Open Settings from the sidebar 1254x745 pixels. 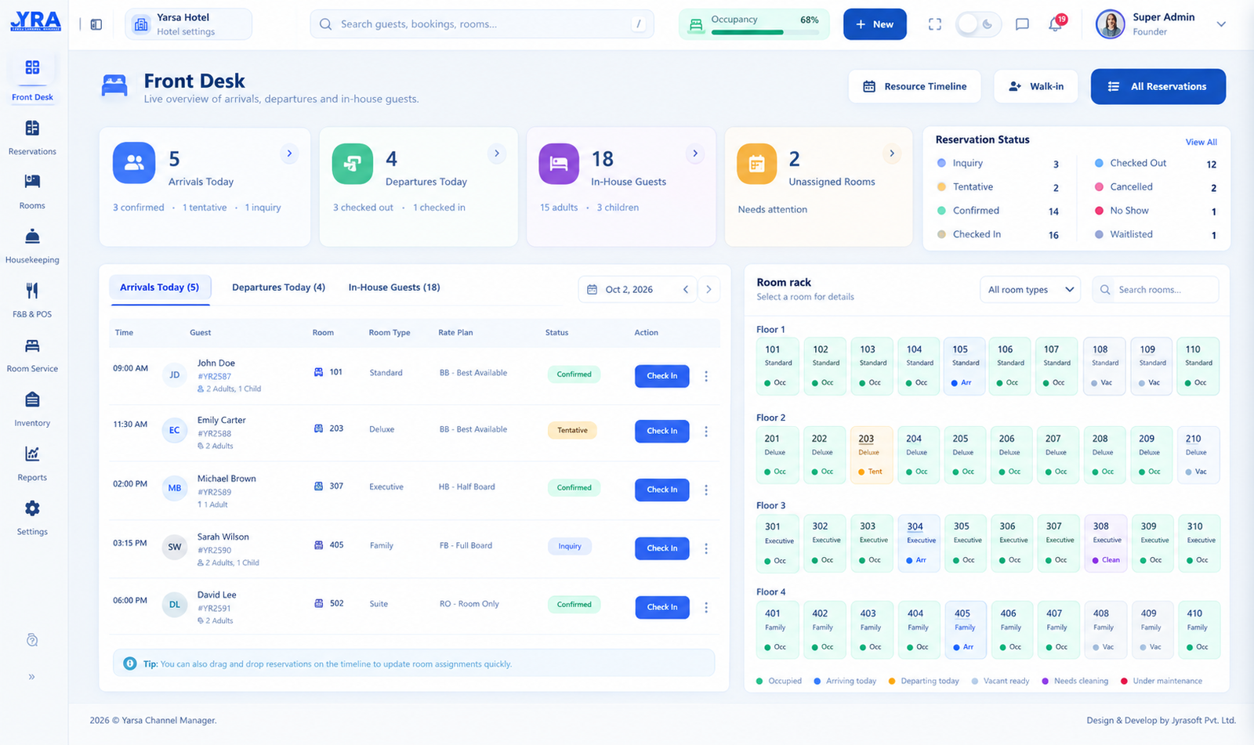click(32, 517)
